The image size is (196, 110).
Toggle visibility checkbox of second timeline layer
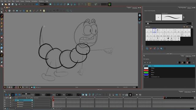coord(5,102)
